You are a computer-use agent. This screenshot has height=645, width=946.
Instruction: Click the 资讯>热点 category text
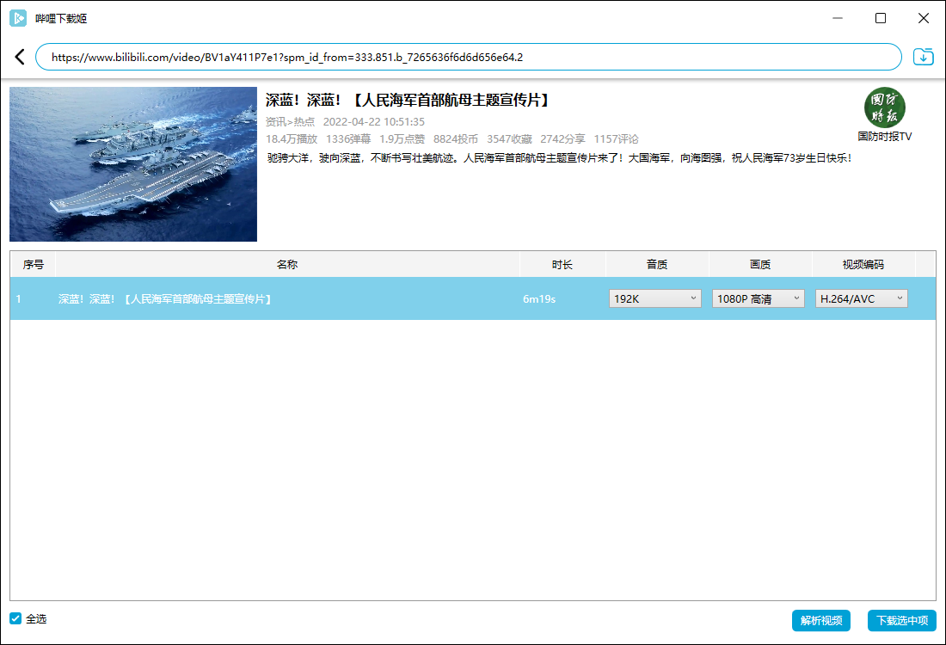click(x=290, y=122)
